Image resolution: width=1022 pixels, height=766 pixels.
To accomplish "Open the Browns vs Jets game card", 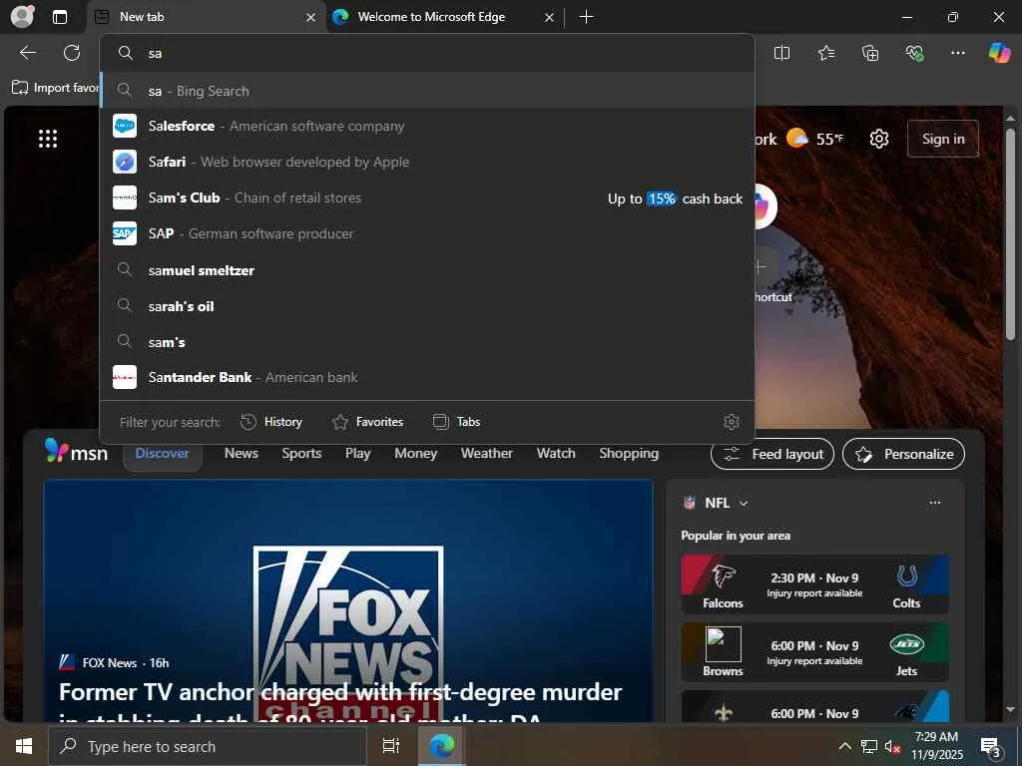I will pyautogui.click(x=814, y=652).
